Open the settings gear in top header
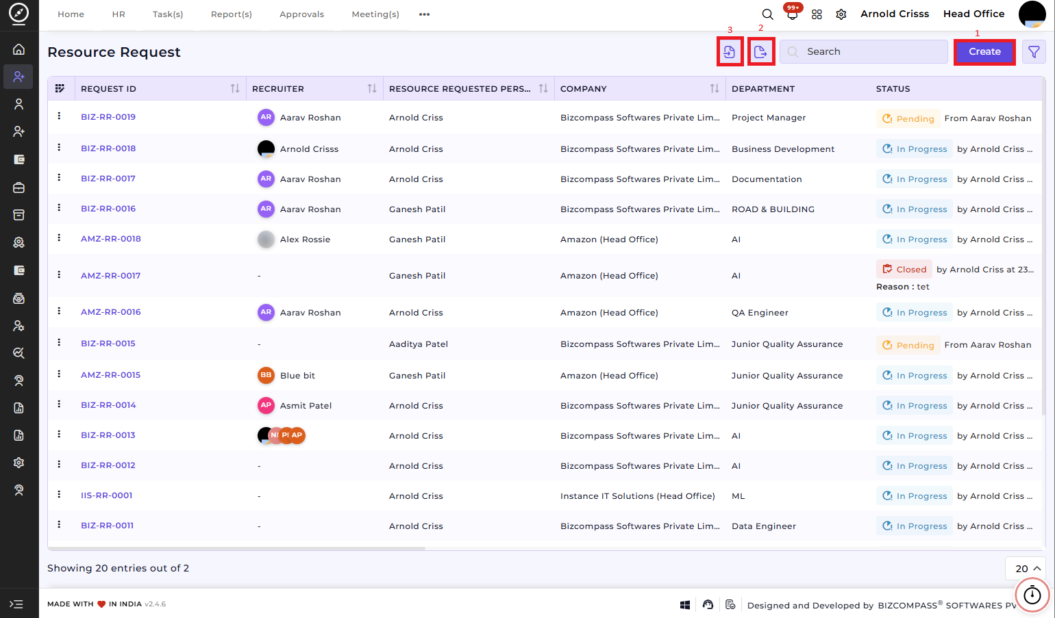 click(x=841, y=14)
